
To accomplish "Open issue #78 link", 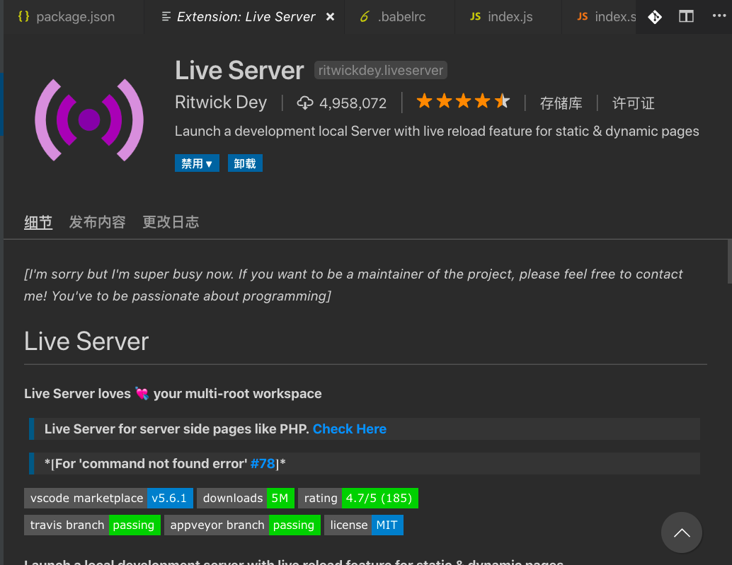I will 263,463.
